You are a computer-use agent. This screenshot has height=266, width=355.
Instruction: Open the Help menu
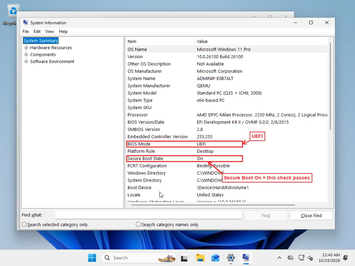pyautogui.click(x=63, y=32)
